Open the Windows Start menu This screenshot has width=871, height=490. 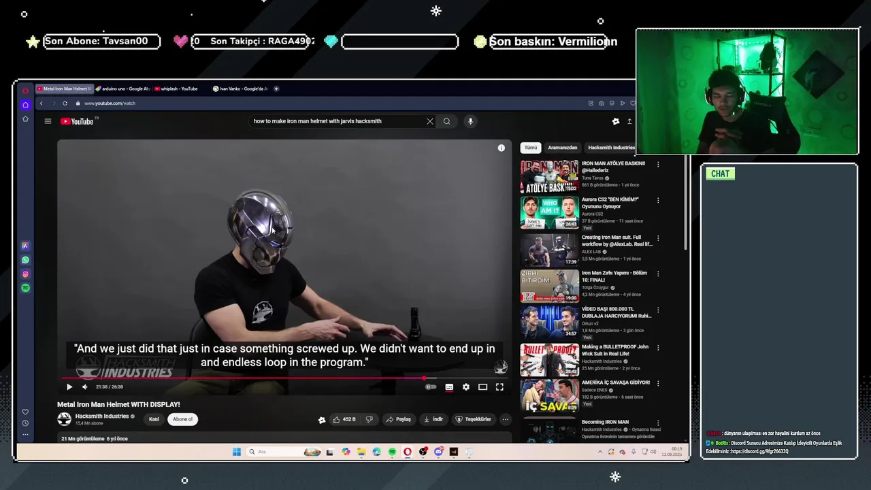click(x=236, y=452)
